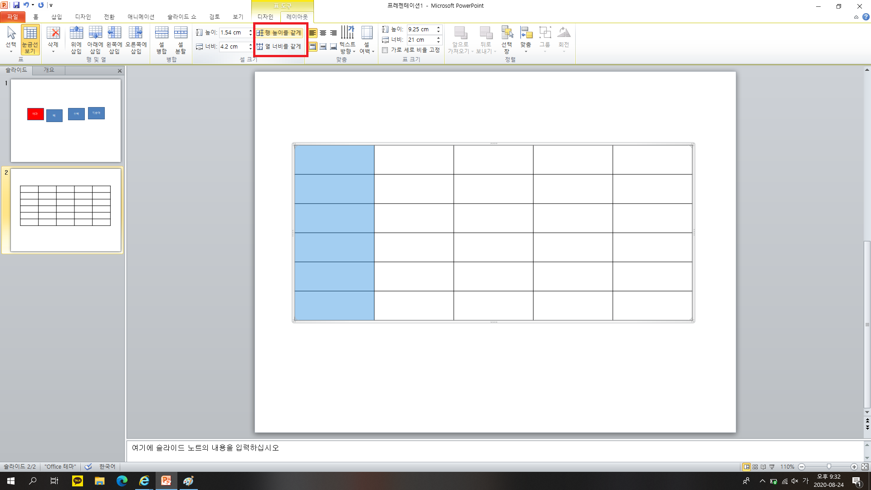Click 셀 분할 (split cells) icon

tap(181, 39)
